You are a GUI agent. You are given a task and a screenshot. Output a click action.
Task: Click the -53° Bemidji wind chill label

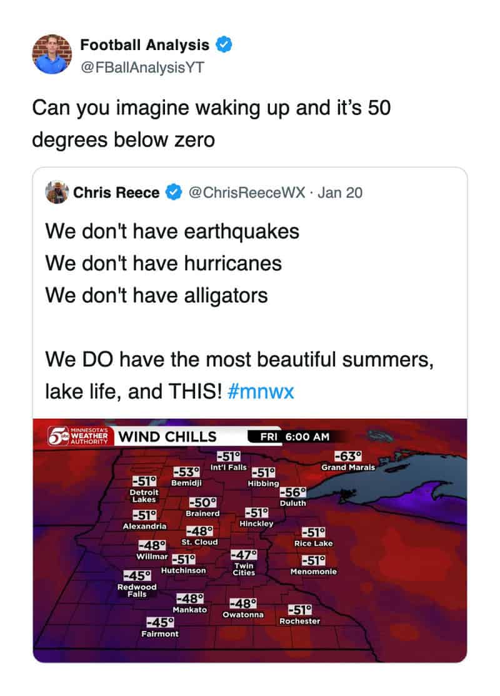click(186, 472)
